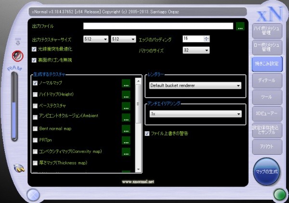Open PRTpn options button
This screenshot has width=289, height=203.
(126, 140)
